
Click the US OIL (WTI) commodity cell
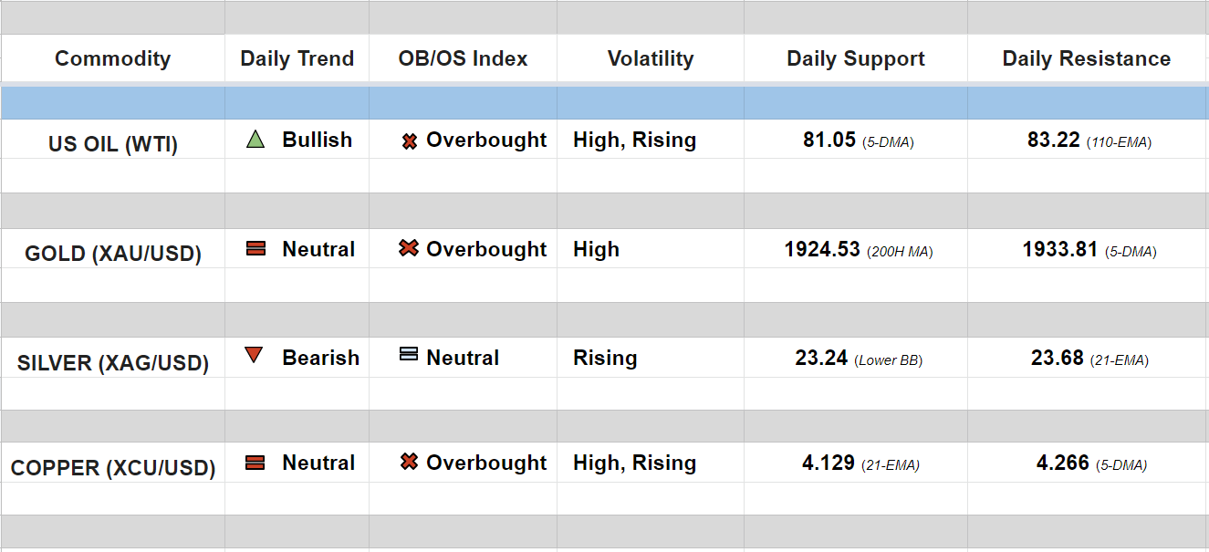pos(112,144)
